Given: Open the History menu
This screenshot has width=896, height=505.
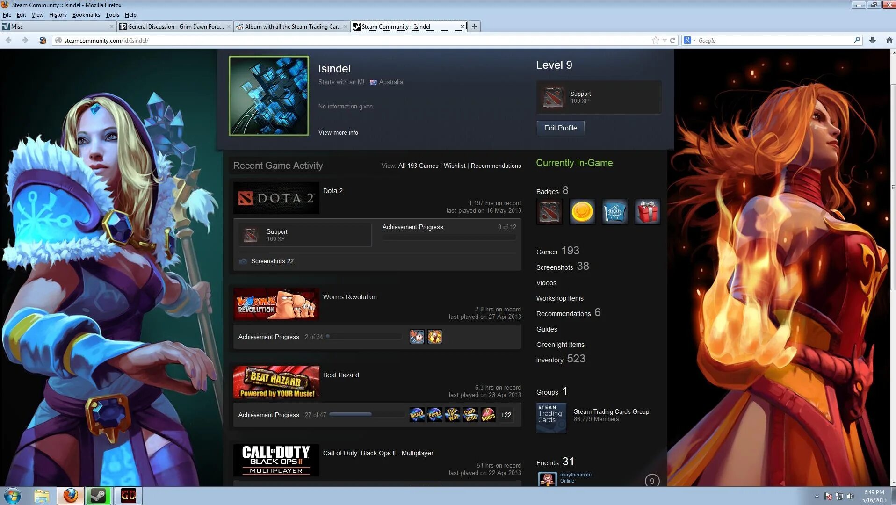Looking at the screenshot, I should coord(58,15).
